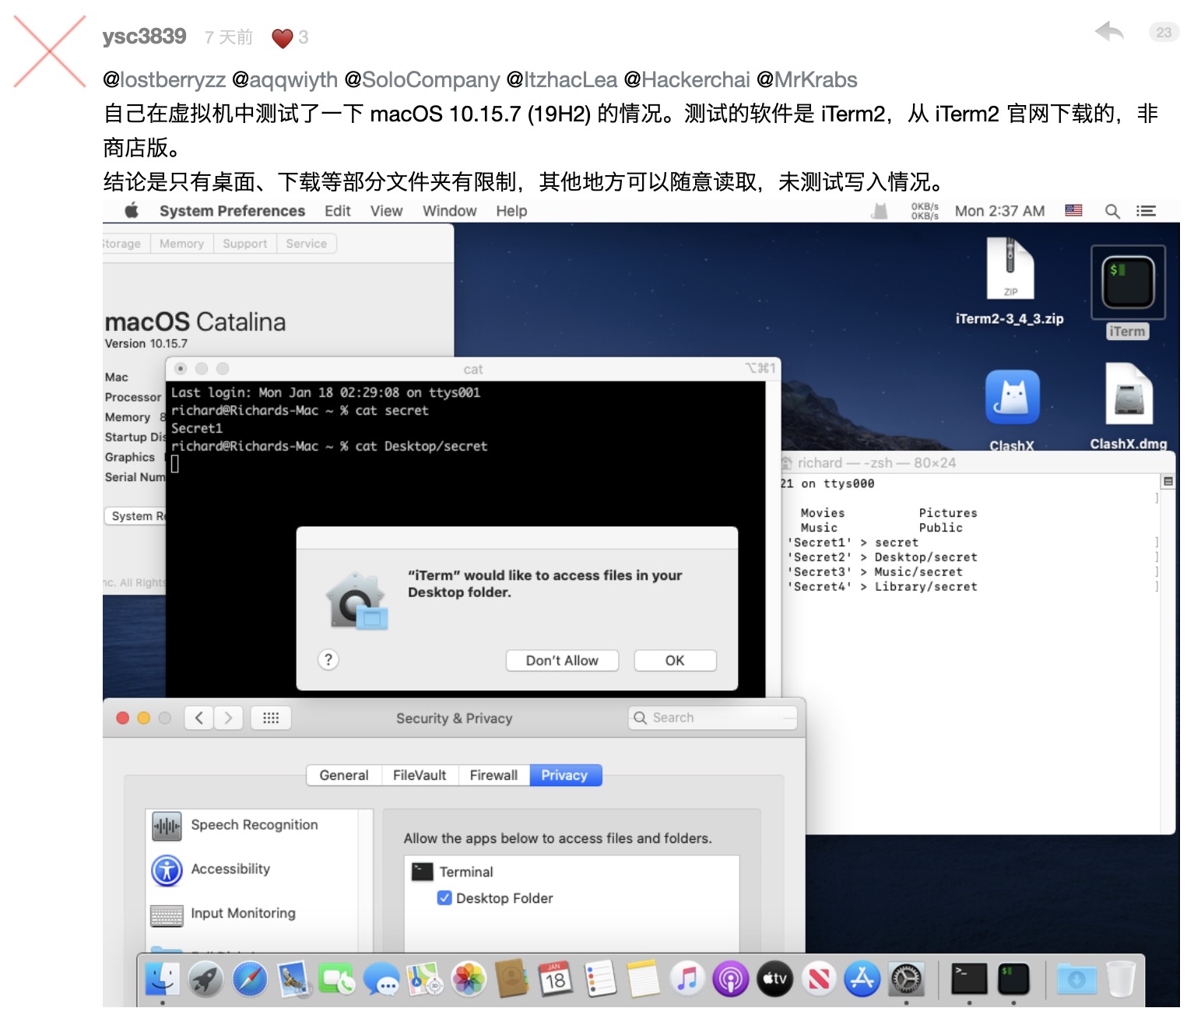Go back in Security & Privacy window

click(199, 718)
